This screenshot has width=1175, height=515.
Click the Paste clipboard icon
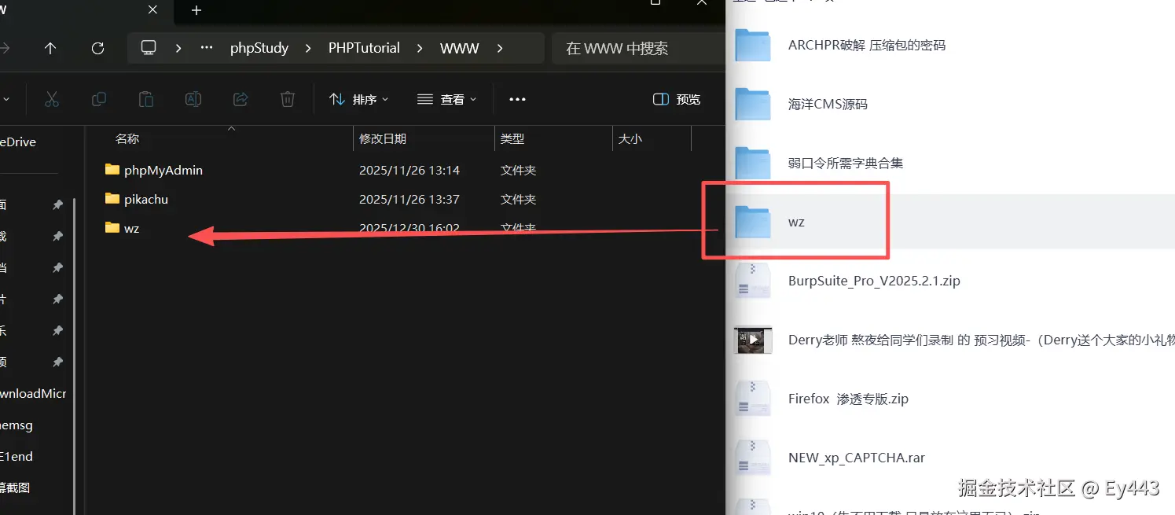click(146, 99)
